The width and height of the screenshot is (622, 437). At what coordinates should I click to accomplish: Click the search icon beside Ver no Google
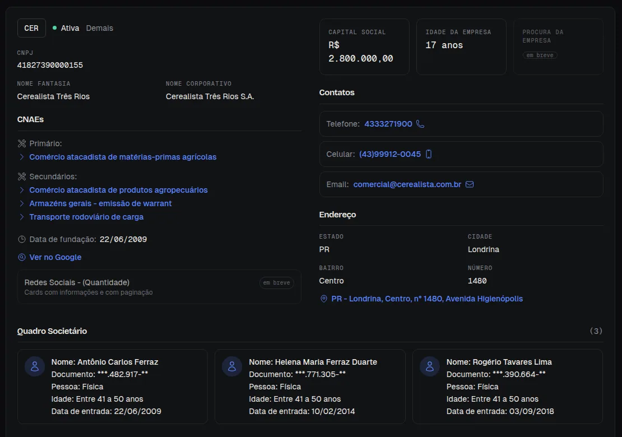pyautogui.click(x=22, y=257)
